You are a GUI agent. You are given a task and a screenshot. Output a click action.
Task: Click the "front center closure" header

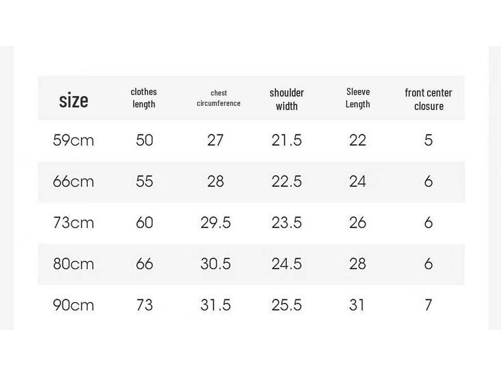pos(429,99)
